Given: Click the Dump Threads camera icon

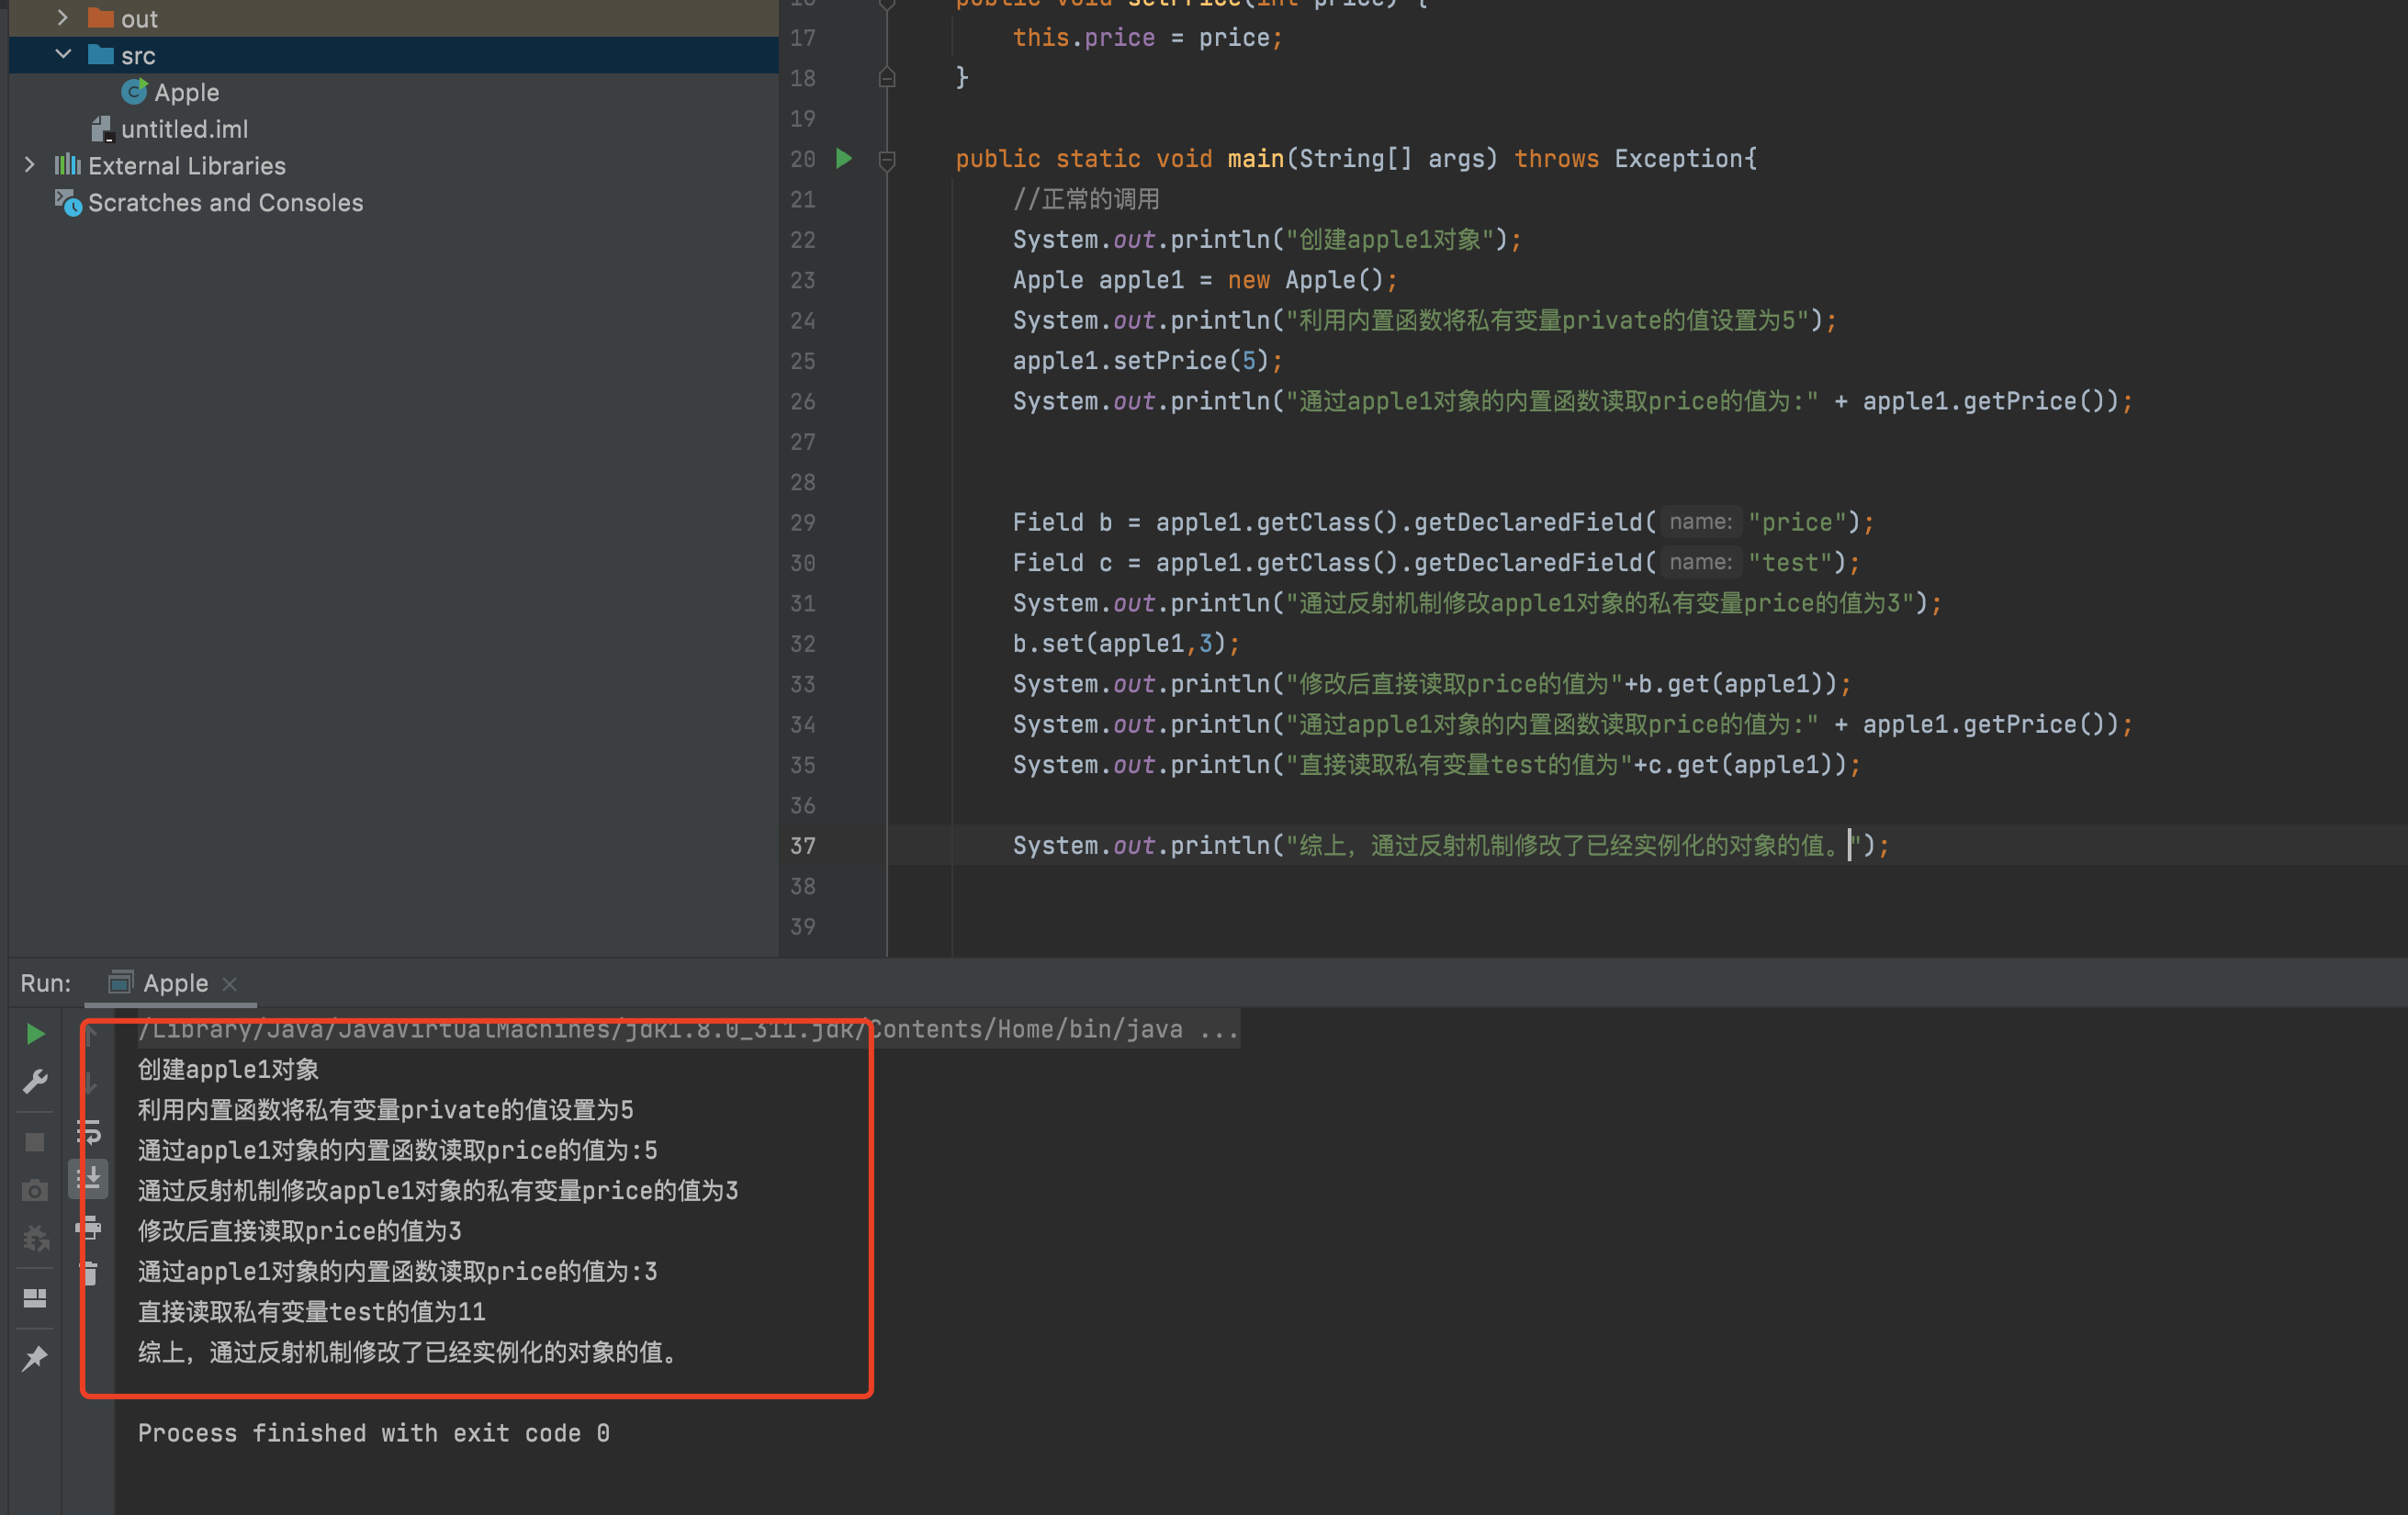Looking at the screenshot, I should (35, 1190).
